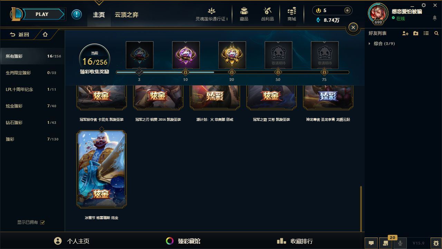Click the home icon beside 返回
This screenshot has width=442, height=249.
(45, 34)
